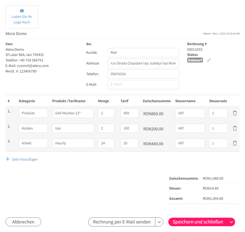Click the Steuersatz column header

pyautogui.click(x=218, y=101)
